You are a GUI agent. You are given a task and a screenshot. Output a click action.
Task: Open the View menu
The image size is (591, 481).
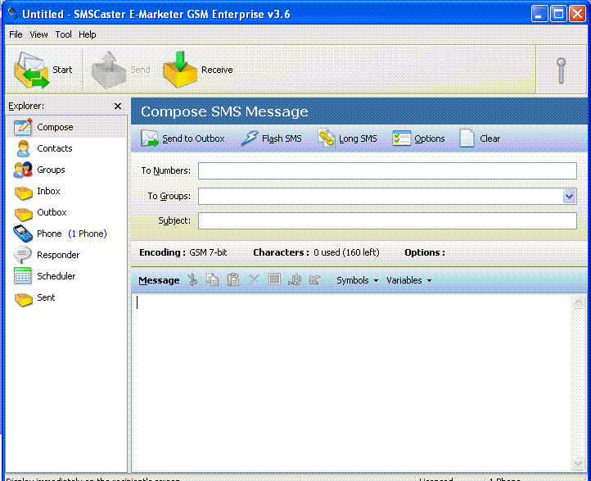click(38, 34)
